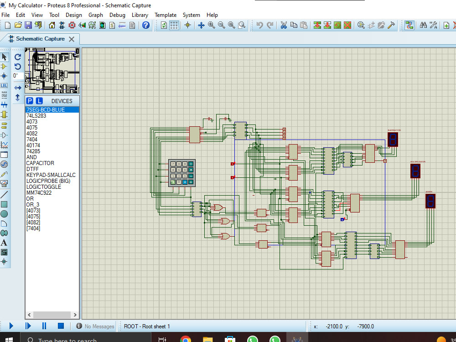The image size is (456, 342).
Task: Select the Component mode tool
Action: tap(5, 67)
